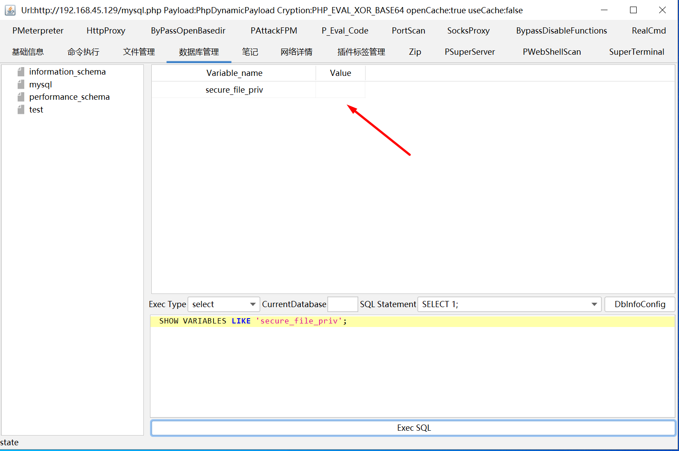Click the secure_file_priv result cell
679x451 pixels.
coord(234,90)
